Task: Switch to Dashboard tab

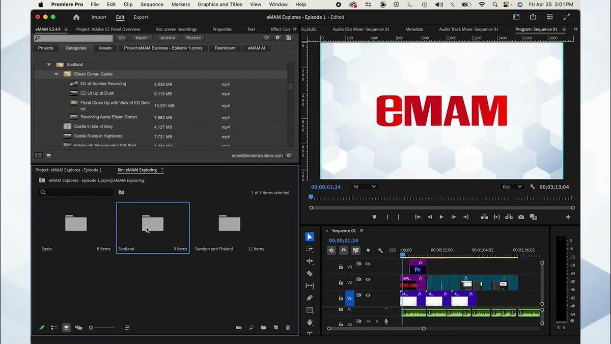Action: (x=225, y=48)
